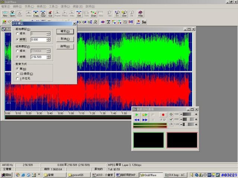Toggle the checkbox next to record options
The width and height of the screenshot is (238, 178).
[x=164, y=120]
